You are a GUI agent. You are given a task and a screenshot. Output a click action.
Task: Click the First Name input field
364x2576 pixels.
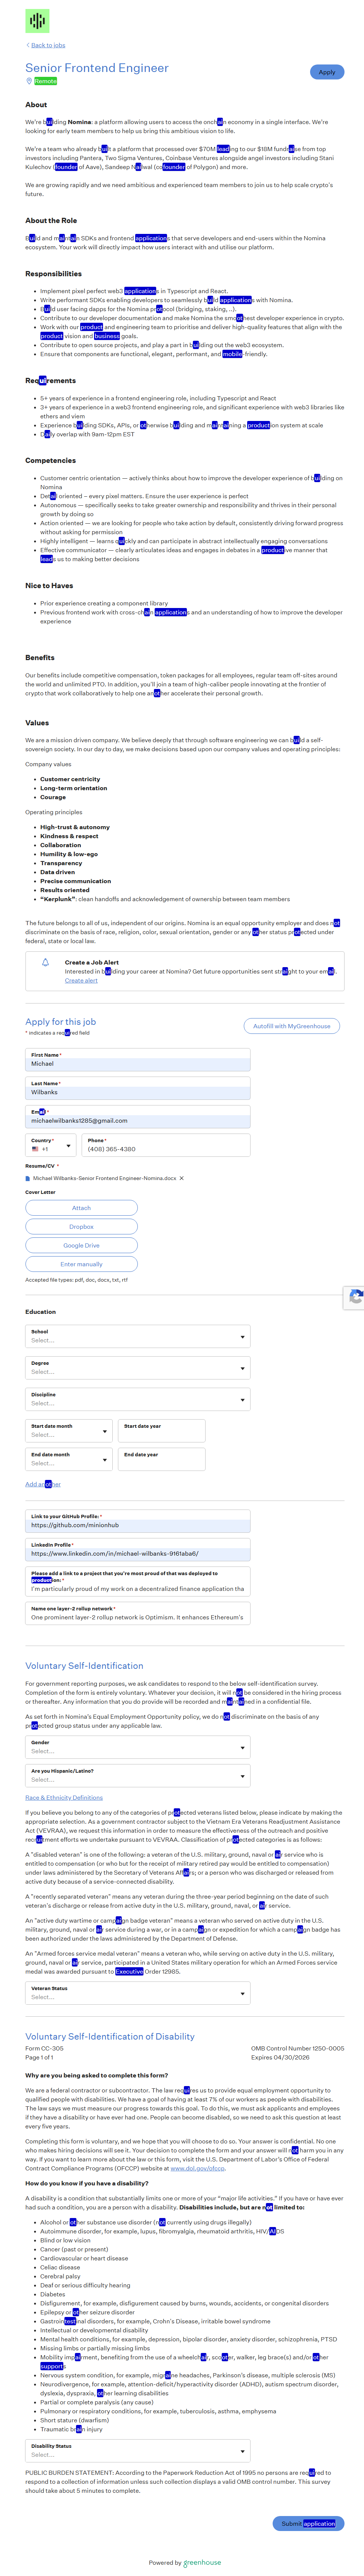138,1064
